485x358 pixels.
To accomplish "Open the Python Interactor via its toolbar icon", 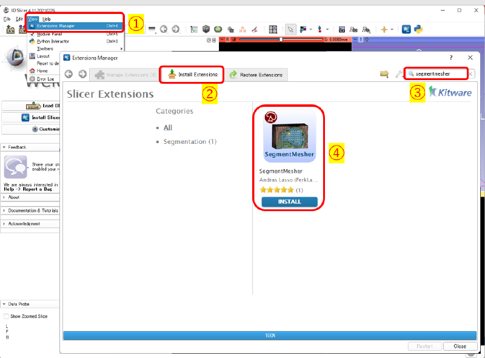I will 418,29.
